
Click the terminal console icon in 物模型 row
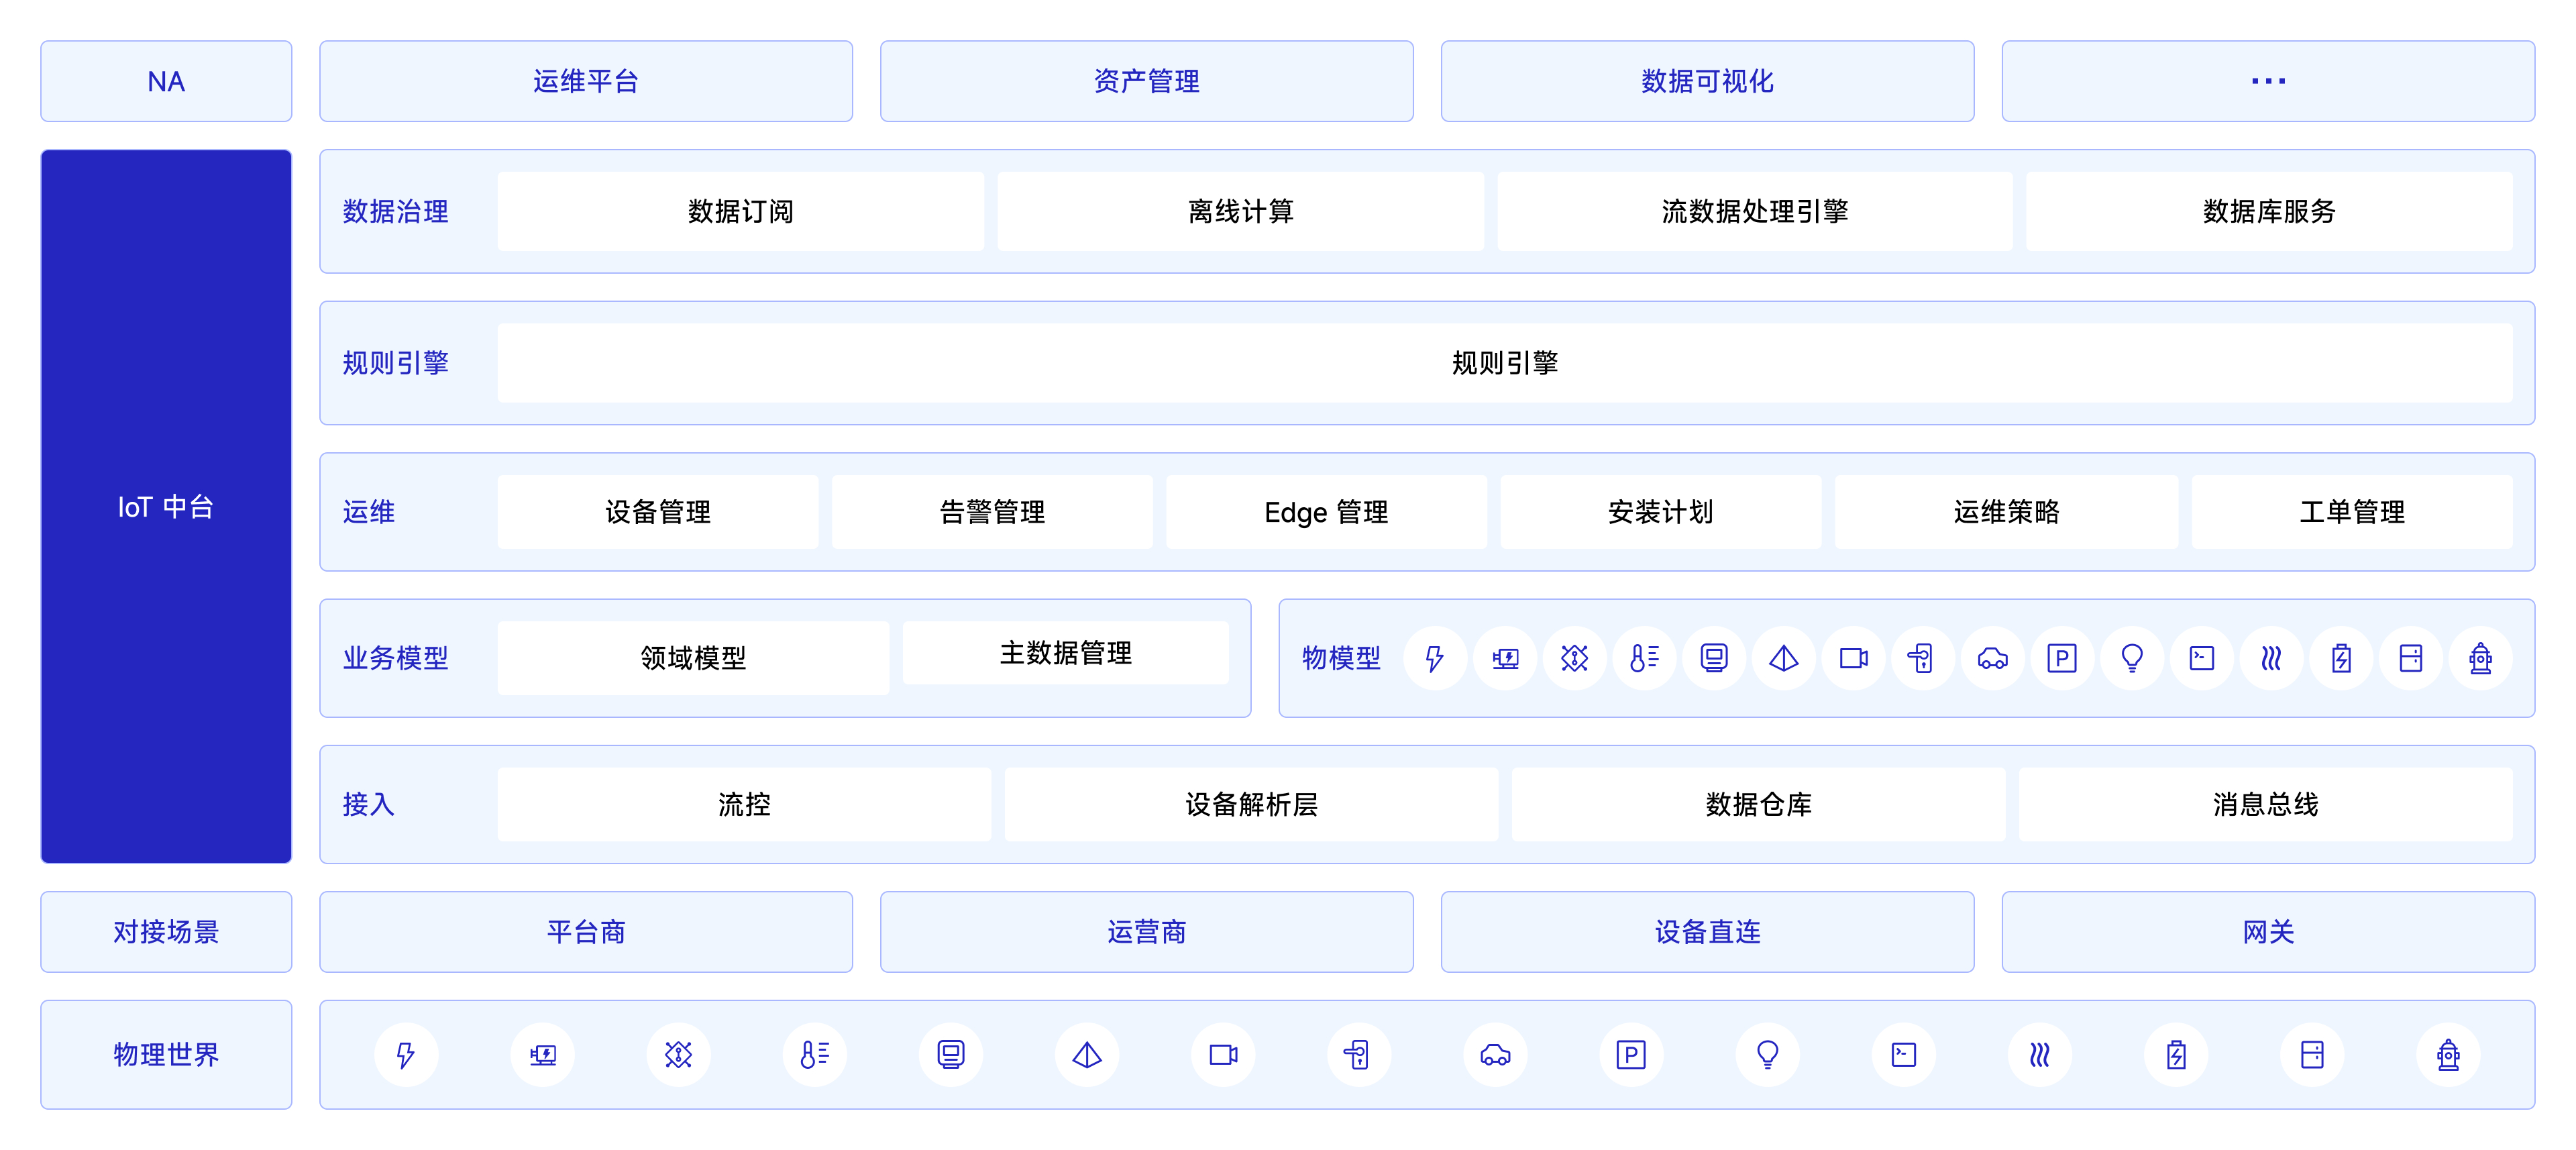tap(2201, 658)
